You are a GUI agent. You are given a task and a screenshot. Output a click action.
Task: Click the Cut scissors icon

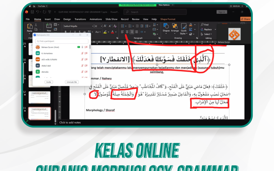click(x=36, y=25)
